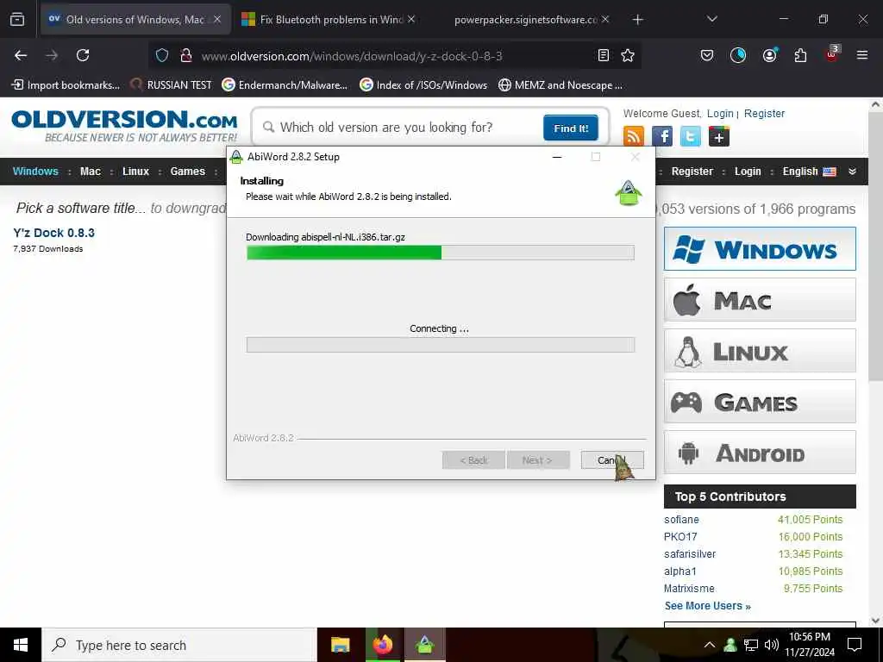Open a new tab with plus button
Image resolution: width=883 pixels, height=662 pixels.
pyautogui.click(x=637, y=20)
